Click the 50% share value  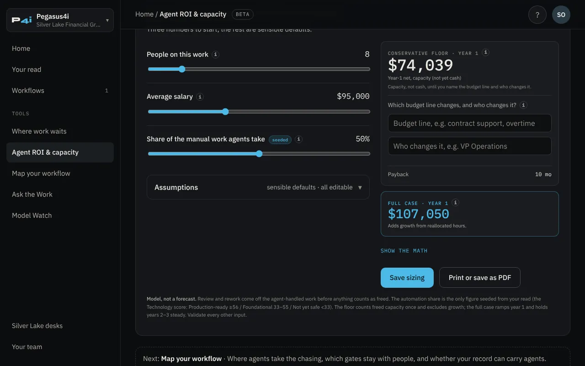pyautogui.click(x=363, y=139)
